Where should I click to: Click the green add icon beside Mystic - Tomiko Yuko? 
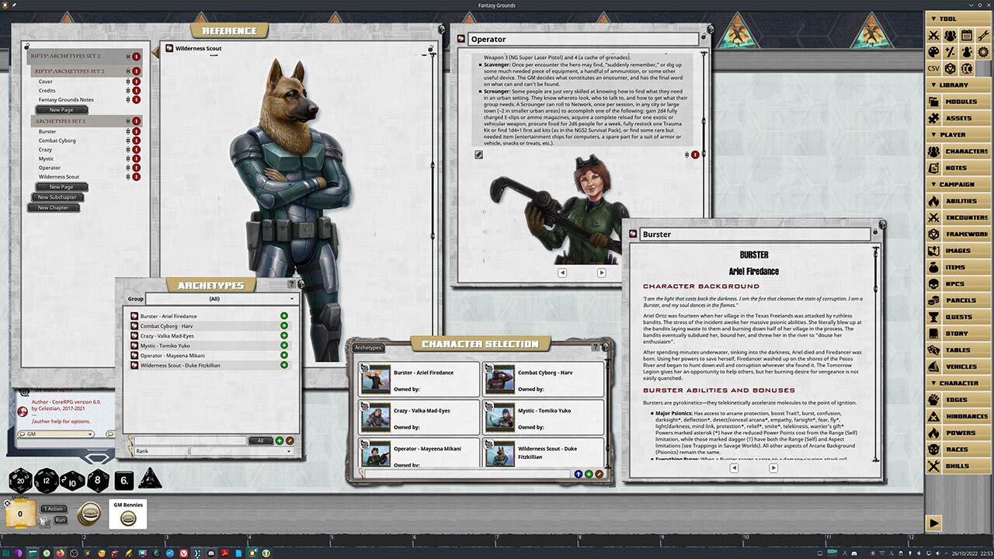point(284,345)
